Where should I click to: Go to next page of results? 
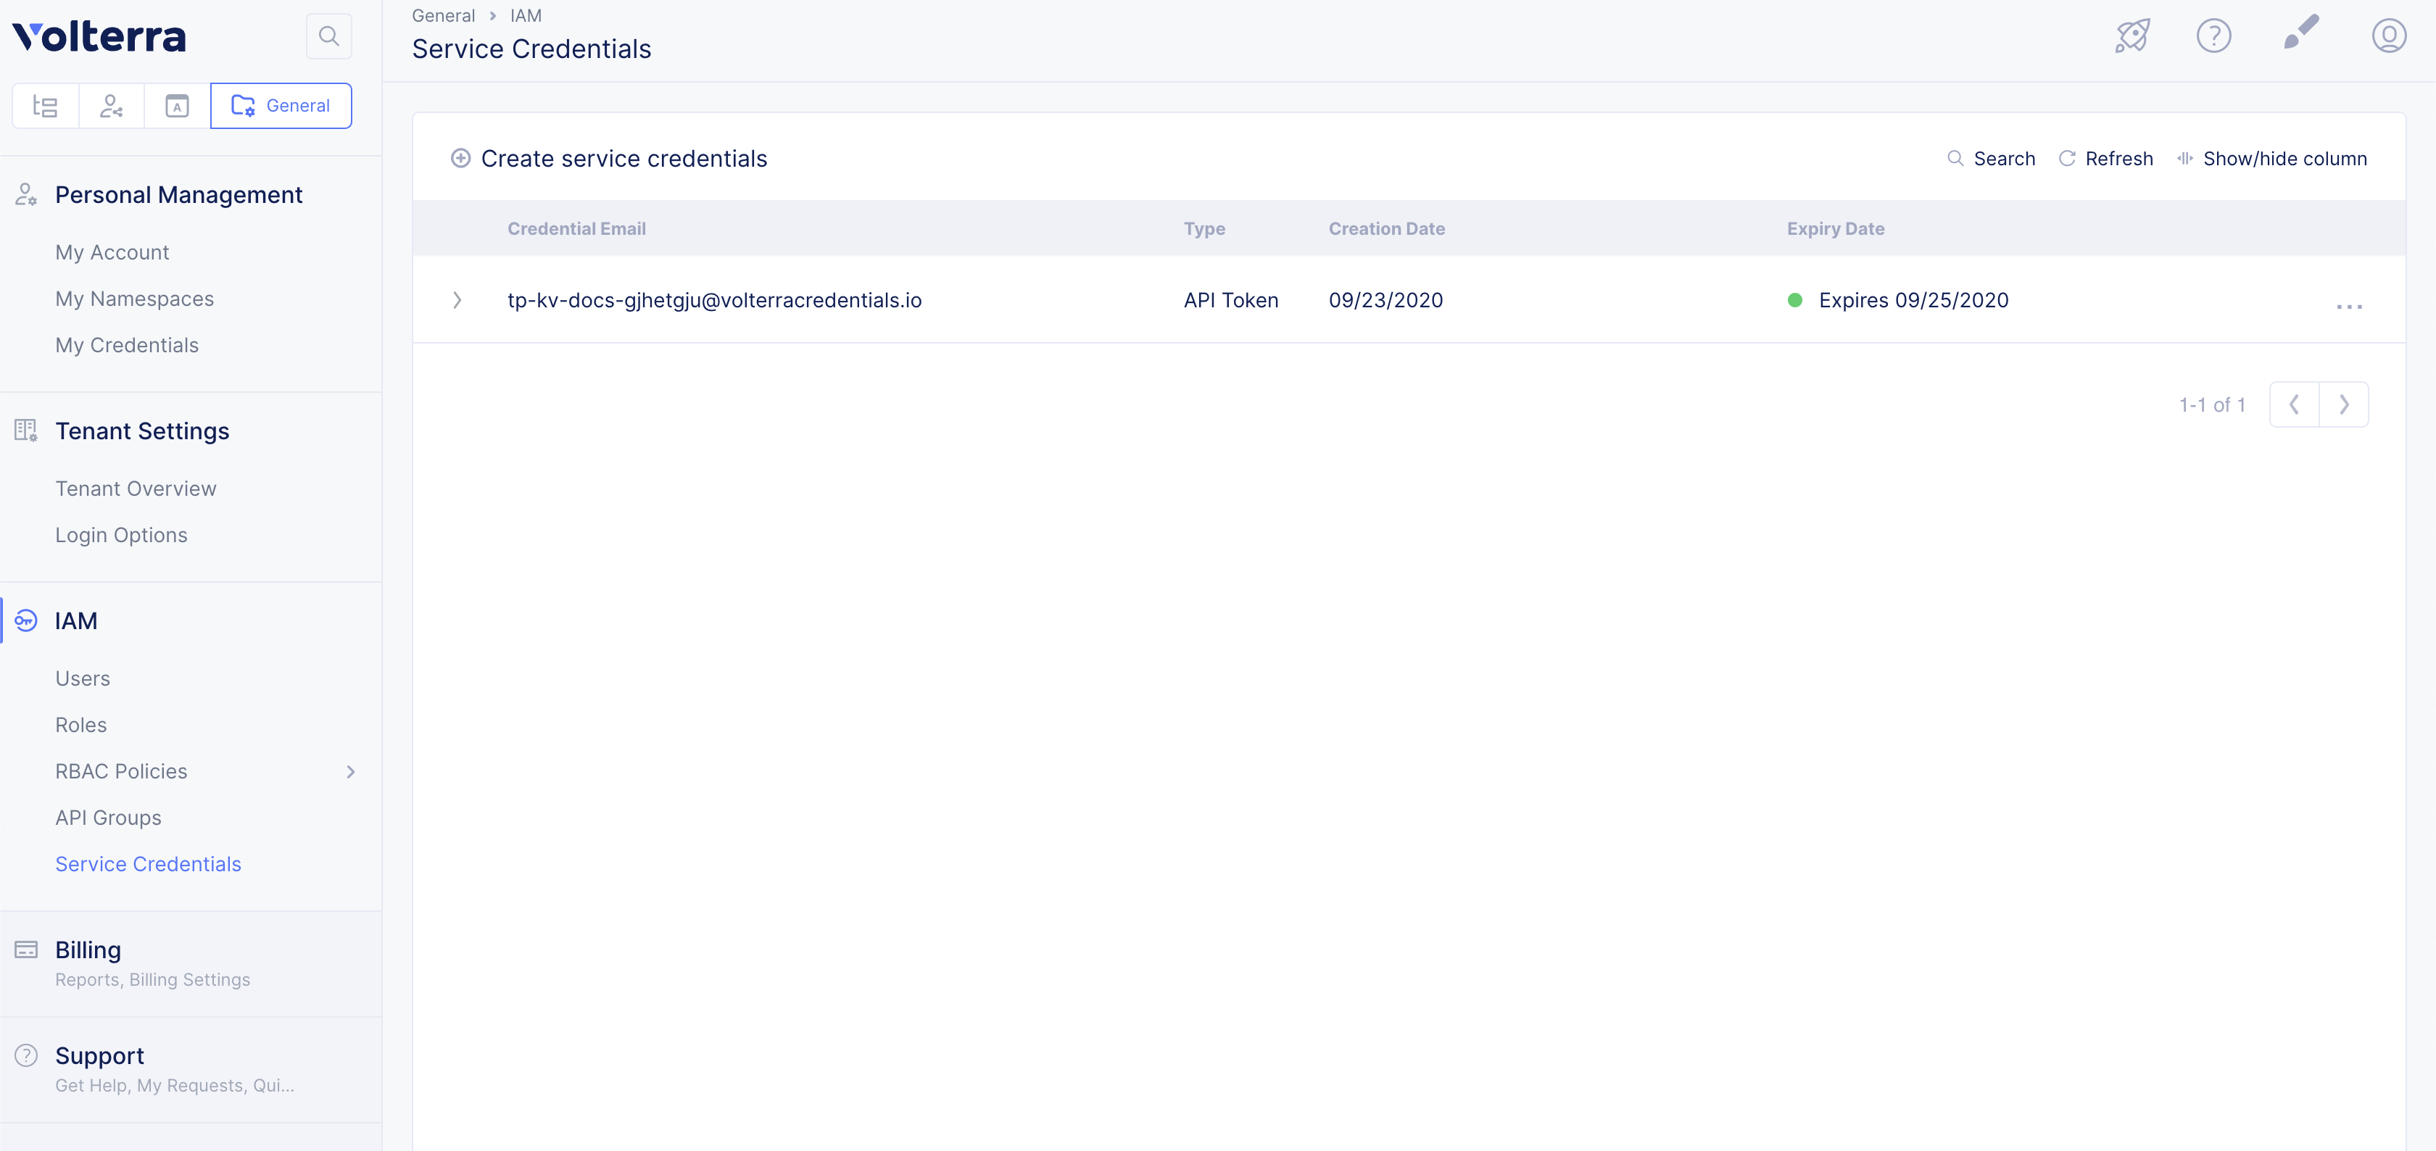point(2344,404)
